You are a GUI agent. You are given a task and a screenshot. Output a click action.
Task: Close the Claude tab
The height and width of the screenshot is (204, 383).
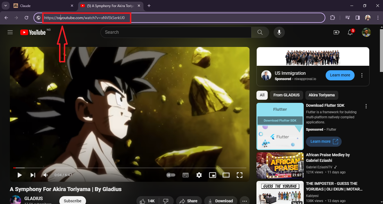(x=72, y=6)
